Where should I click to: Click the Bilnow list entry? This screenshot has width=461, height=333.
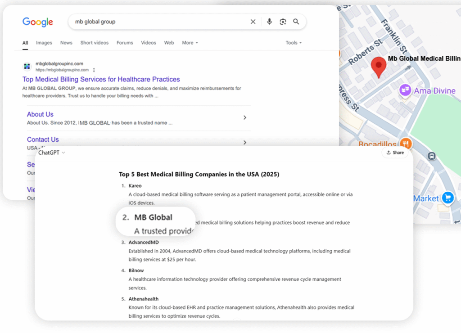[x=136, y=271]
